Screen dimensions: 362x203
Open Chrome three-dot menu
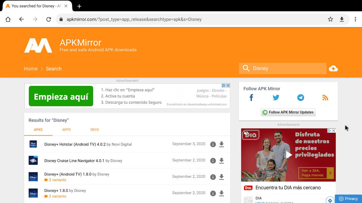[356, 19]
